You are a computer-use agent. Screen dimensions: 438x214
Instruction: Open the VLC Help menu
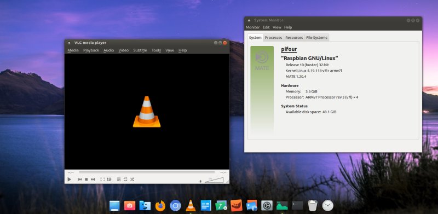pos(182,50)
